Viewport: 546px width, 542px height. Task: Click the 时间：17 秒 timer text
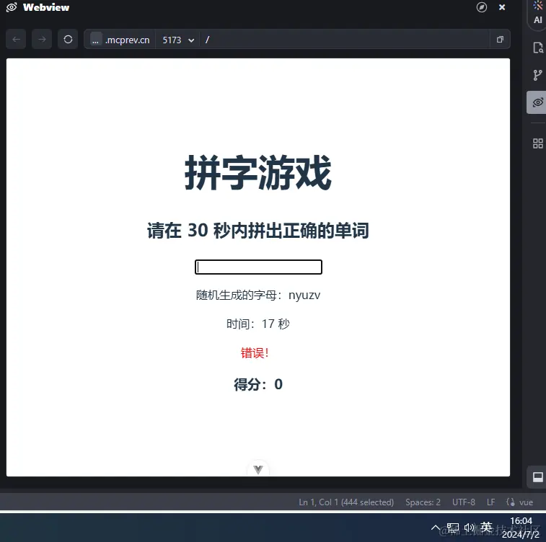[x=258, y=324]
